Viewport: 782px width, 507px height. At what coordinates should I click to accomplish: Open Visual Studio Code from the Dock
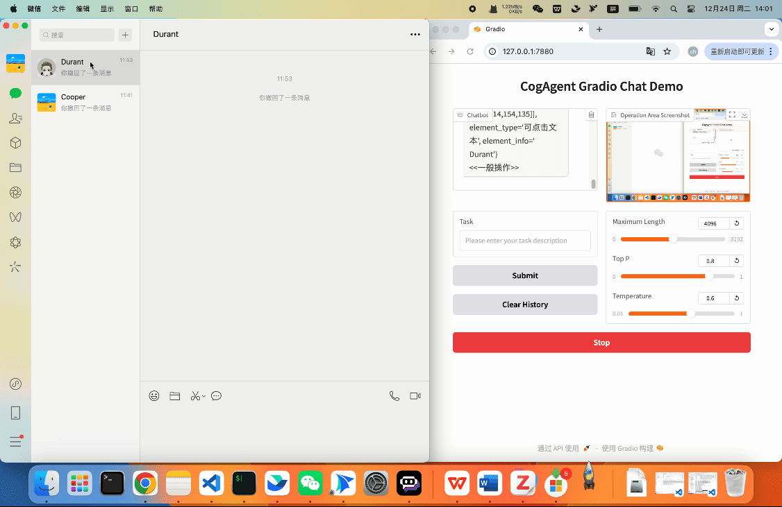tap(211, 483)
